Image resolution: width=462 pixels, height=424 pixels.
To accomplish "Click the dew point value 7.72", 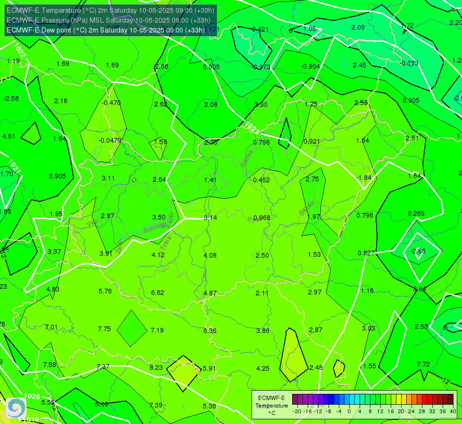I will click(423, 364).
